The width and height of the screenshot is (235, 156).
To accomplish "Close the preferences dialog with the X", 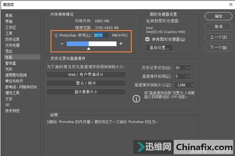I will click(231, 5).
